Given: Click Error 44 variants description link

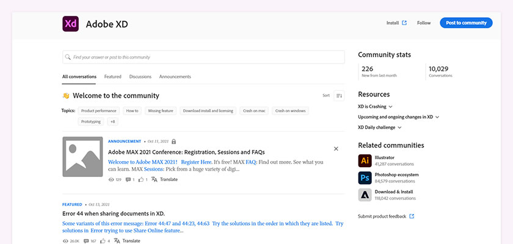Looking at the screenshot, I should point(203,227).
